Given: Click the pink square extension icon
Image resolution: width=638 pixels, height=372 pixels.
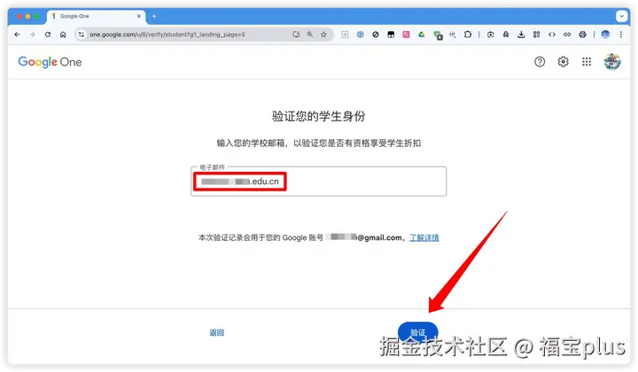Looking at the screenshot, I should 406,35.
